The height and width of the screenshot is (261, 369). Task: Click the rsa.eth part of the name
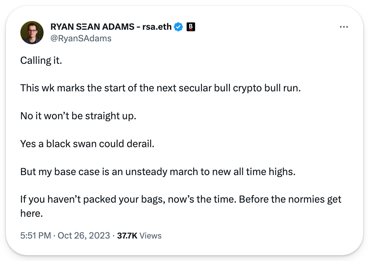tap(157, 27)
